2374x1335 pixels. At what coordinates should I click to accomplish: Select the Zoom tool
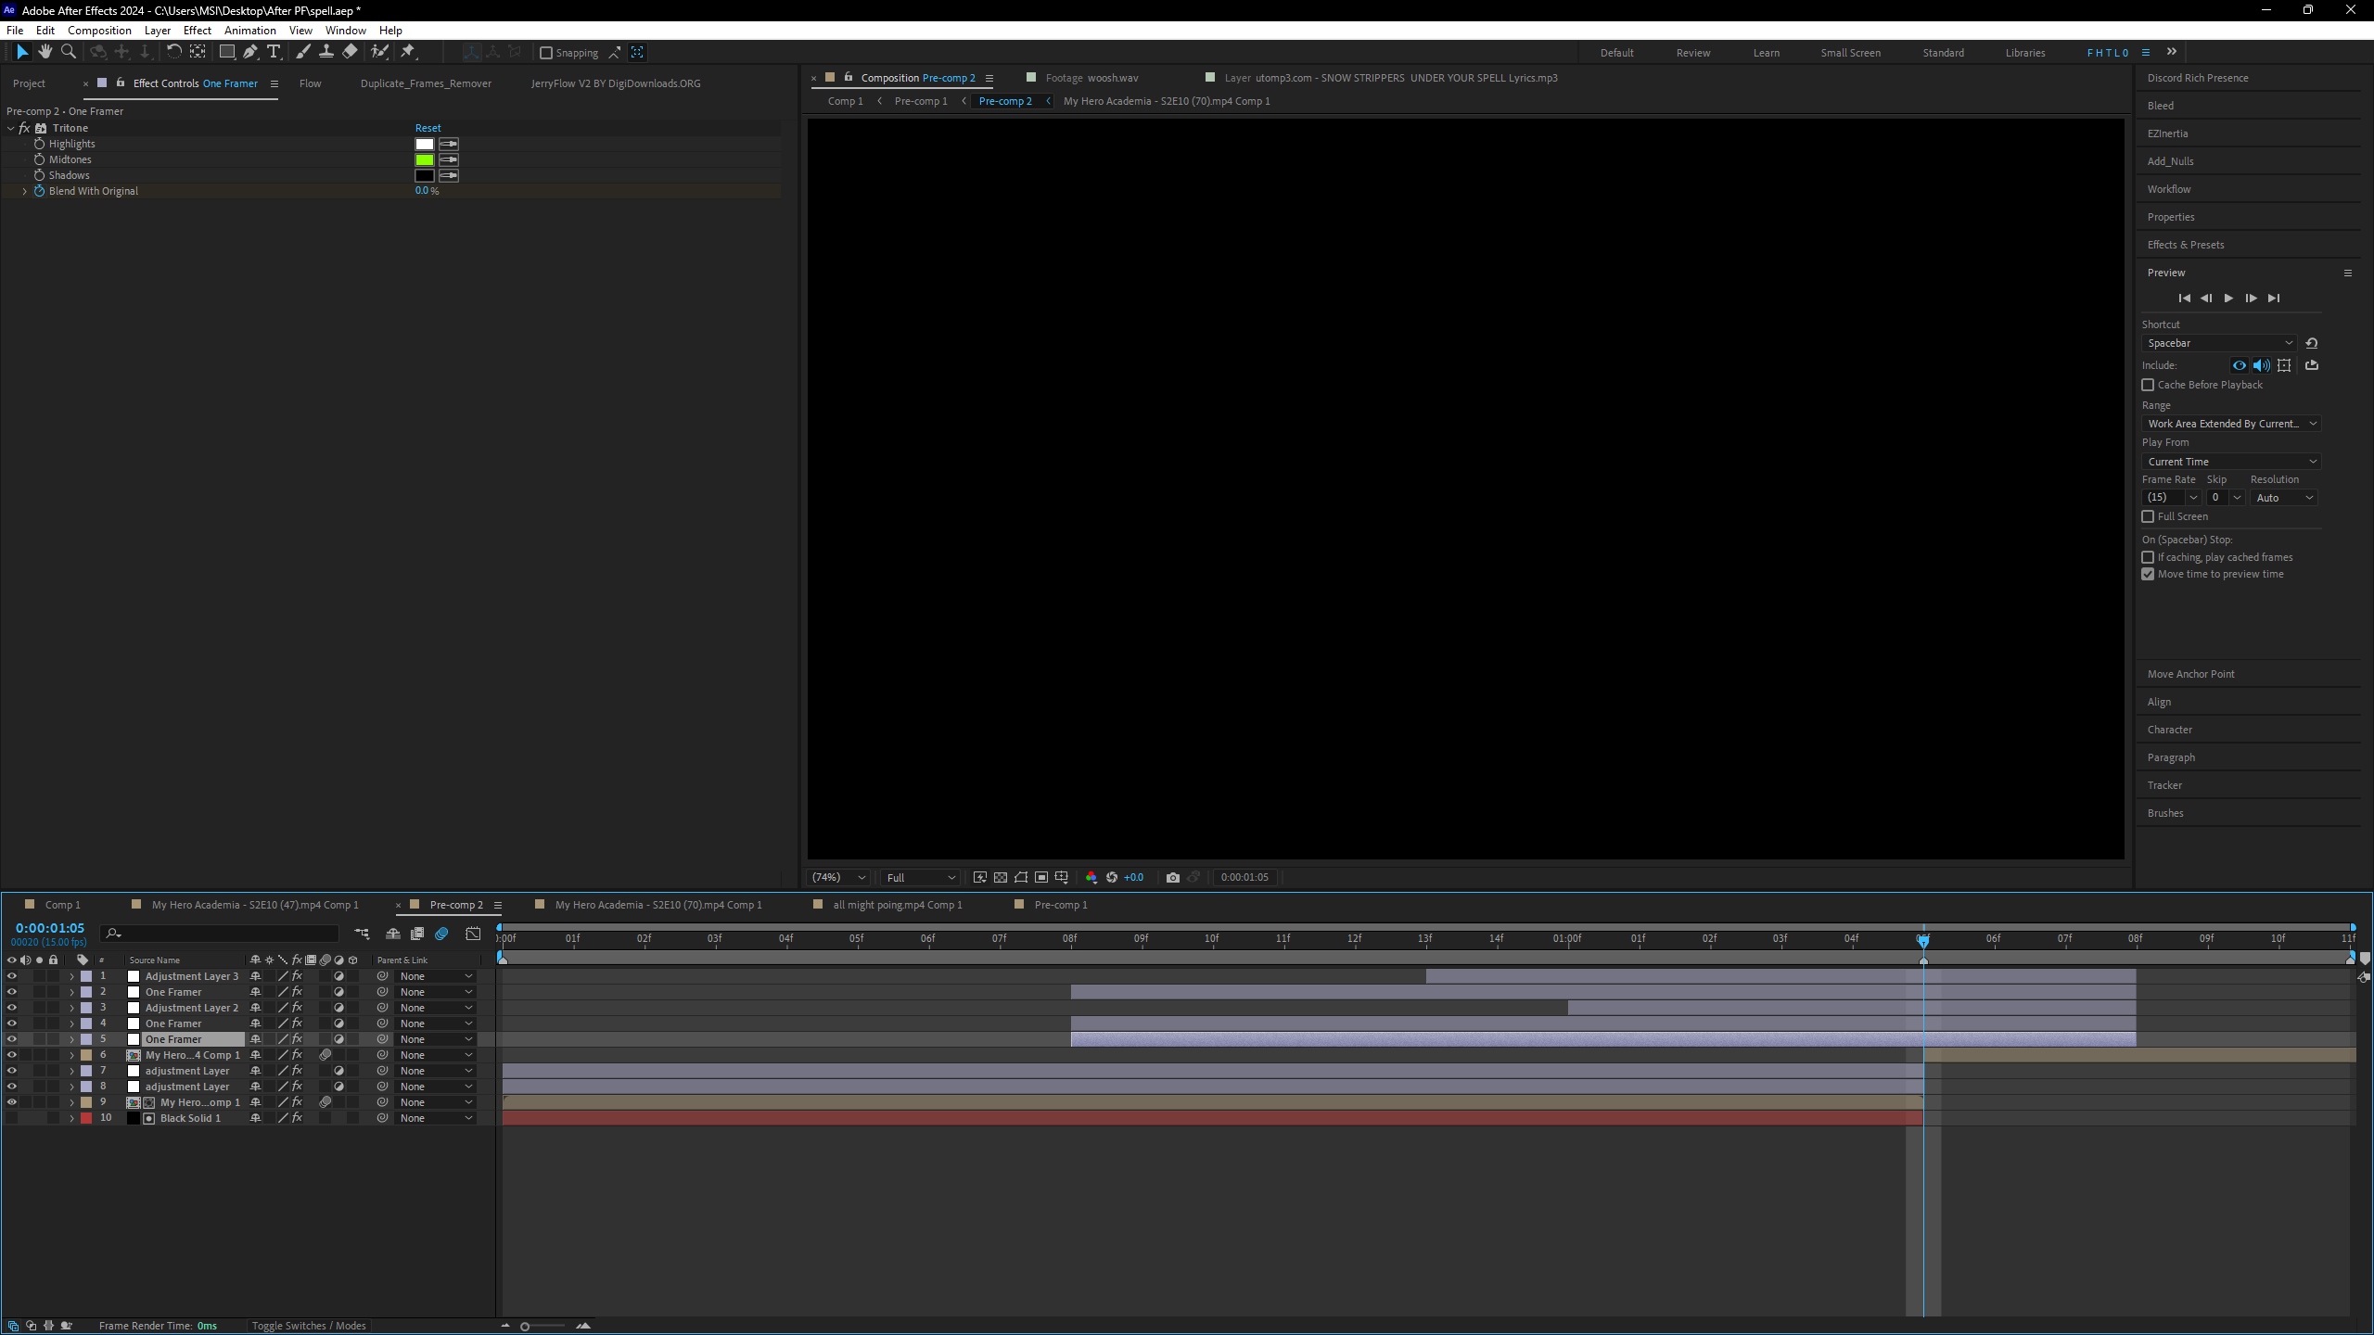69,52
